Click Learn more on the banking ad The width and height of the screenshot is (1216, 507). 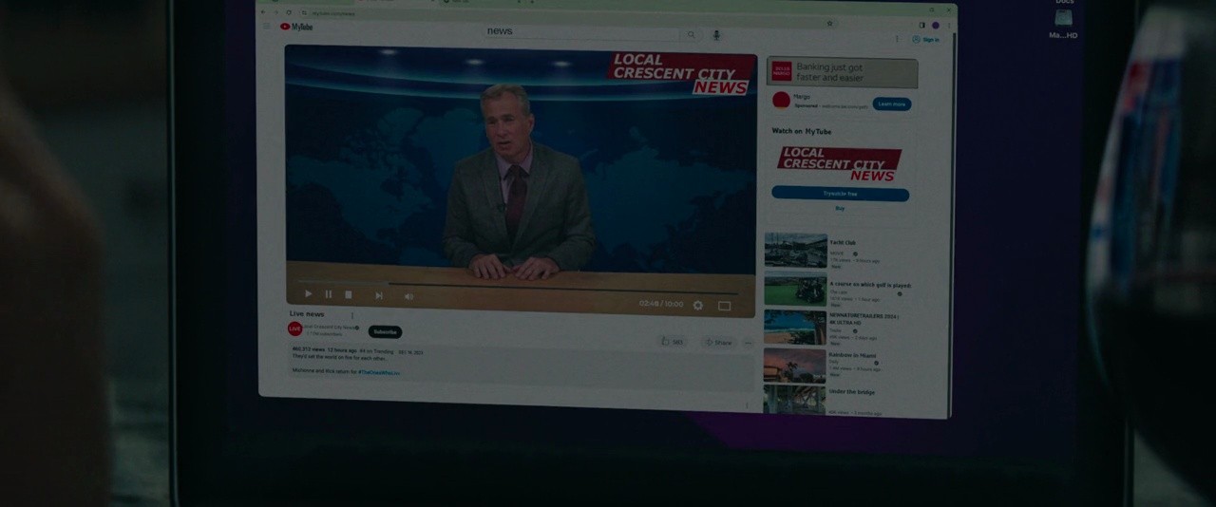[891, 104]
